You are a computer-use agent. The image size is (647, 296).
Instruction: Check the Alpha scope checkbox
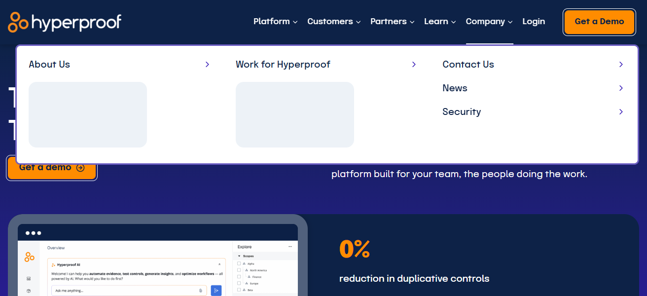239,264
